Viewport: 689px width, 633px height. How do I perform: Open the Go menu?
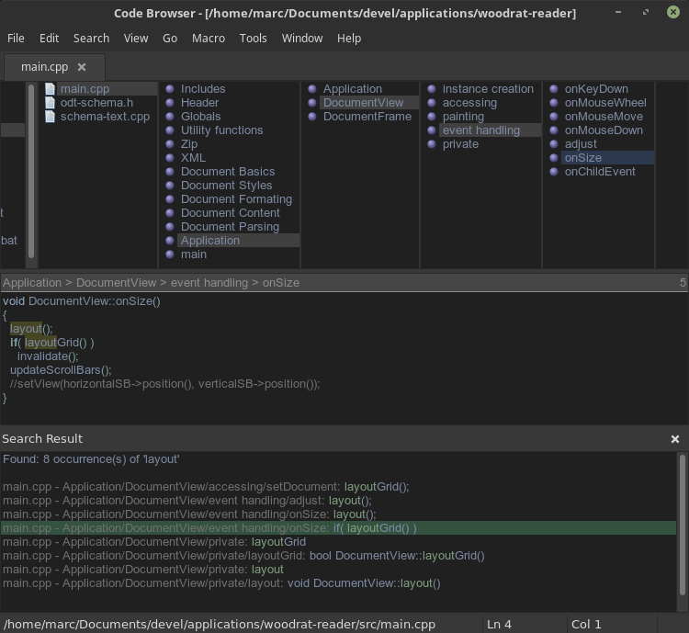click(x=170, y=39)
